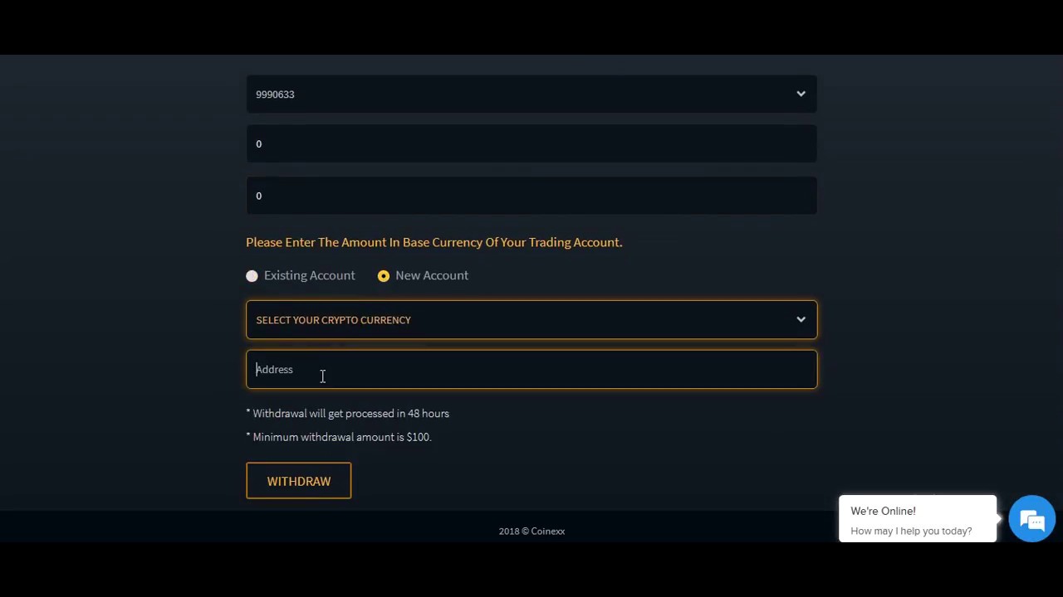Screen dimensions: 1063x597
Task: Select the New Account radio option
Action: click(384, 276)
